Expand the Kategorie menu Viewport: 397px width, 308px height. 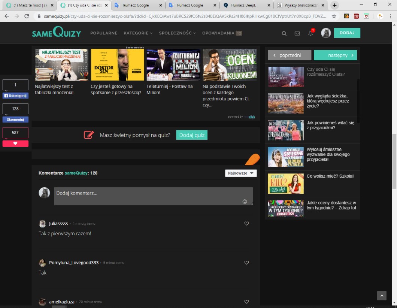(x=138, y=33)
